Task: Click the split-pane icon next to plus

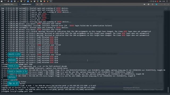Action: 41,4
